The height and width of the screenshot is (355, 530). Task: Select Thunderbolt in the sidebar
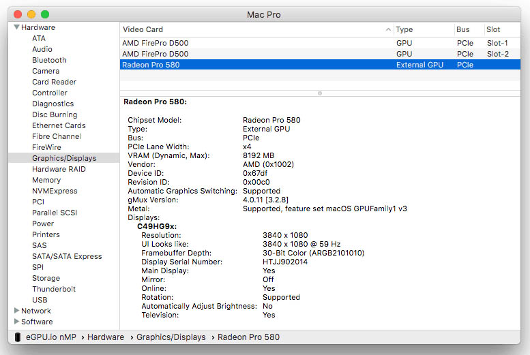tap(54, 289)
